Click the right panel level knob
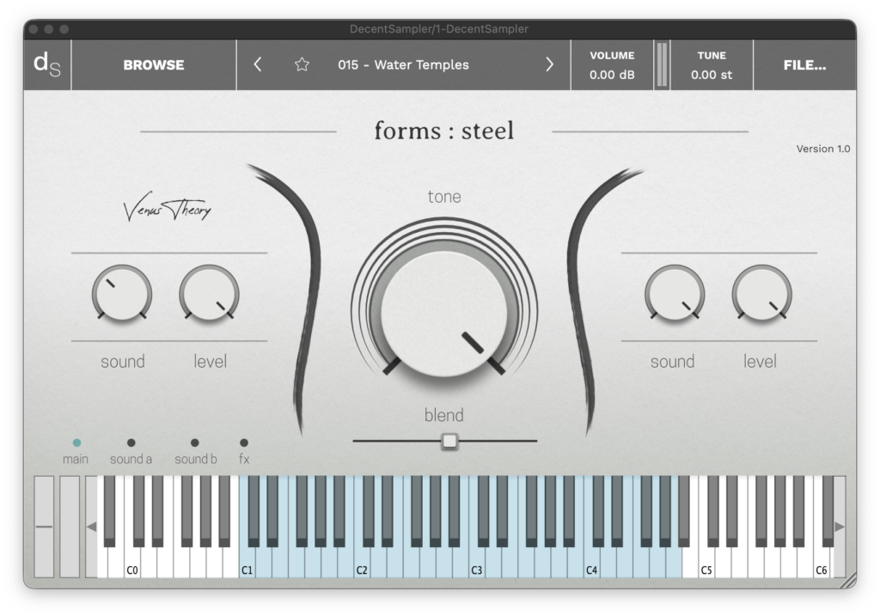 click(x=762, y=294)
